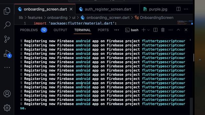205x115 pixels.
Task: Open the Explorer view in activity bar
Action: pyautogui.click(x=7, y=11)
